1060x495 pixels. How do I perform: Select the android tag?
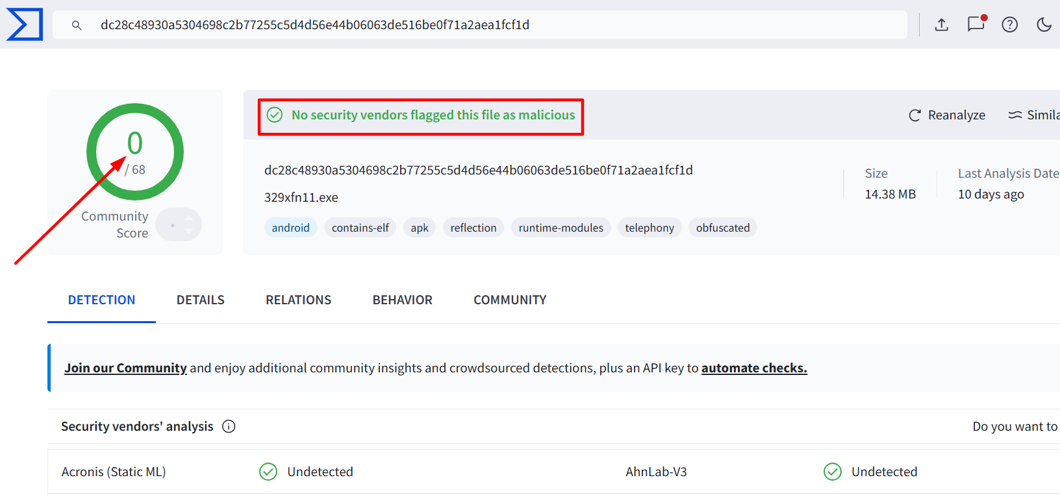(x=290, y=228)
